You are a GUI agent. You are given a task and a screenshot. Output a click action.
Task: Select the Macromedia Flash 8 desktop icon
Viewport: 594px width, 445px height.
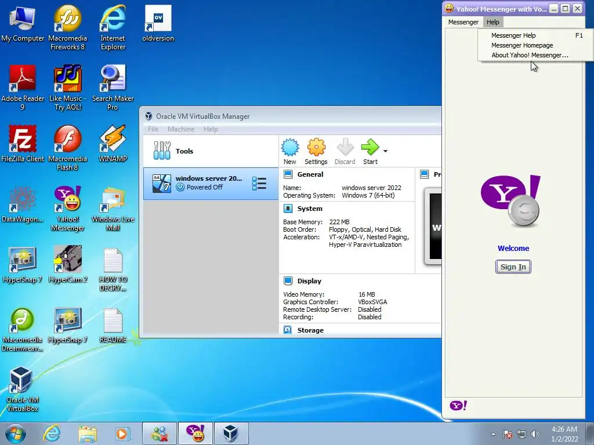tap(67, 148)
